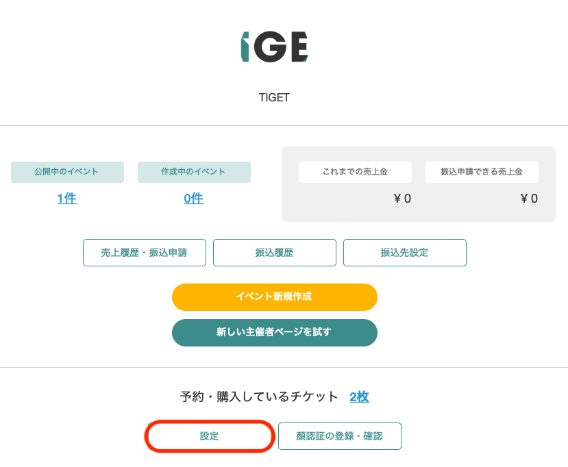This screenshot has height=467, width=568.
Task: Open the 2枚 reserved tickets link
Action: [359, 396]
